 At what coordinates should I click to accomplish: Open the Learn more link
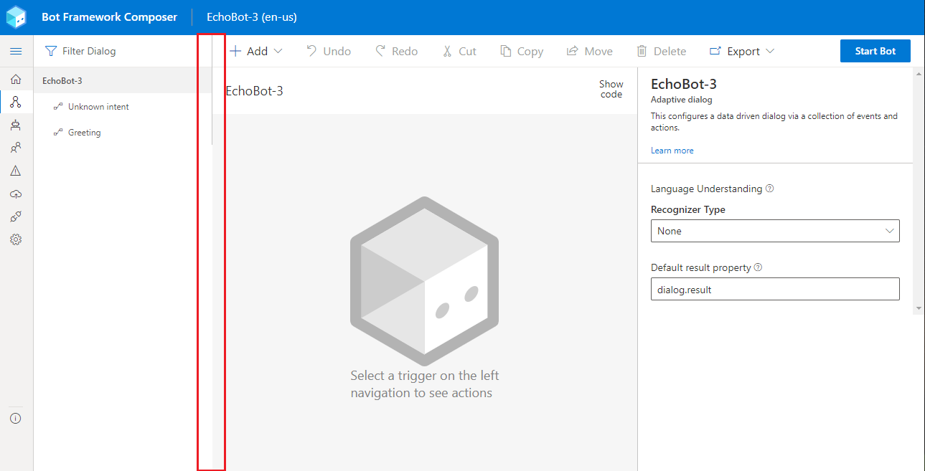pos(672,150)
